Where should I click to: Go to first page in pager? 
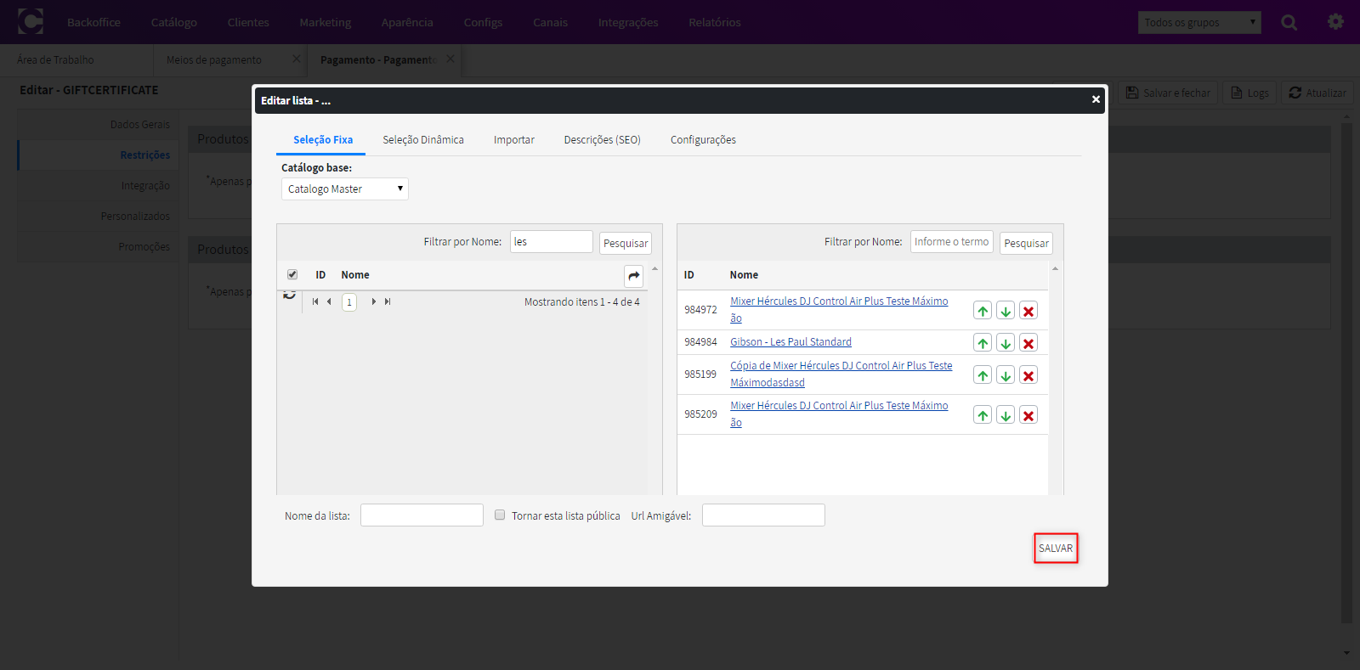coord(315,301)
